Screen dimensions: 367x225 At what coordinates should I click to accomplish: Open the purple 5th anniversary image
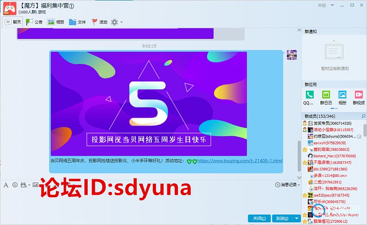pos(149,104)
